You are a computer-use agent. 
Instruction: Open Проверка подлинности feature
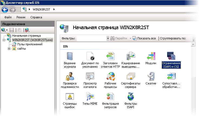coord(70,80)
